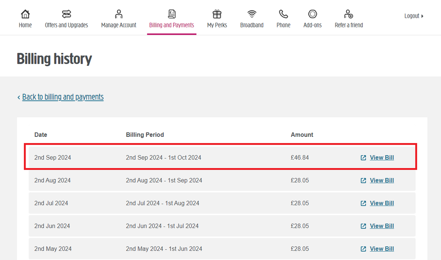Click the Refer a friend icon
The image size is (441, 260).
point(349,14)
